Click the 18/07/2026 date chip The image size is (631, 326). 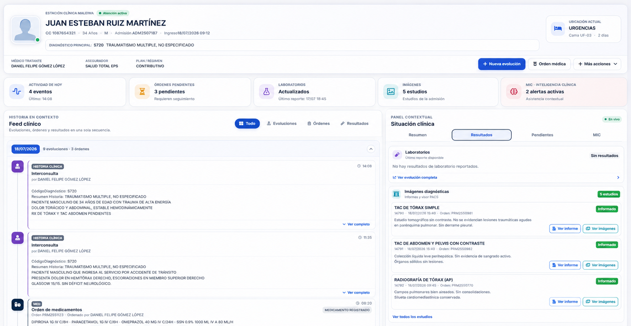[25, 149]
